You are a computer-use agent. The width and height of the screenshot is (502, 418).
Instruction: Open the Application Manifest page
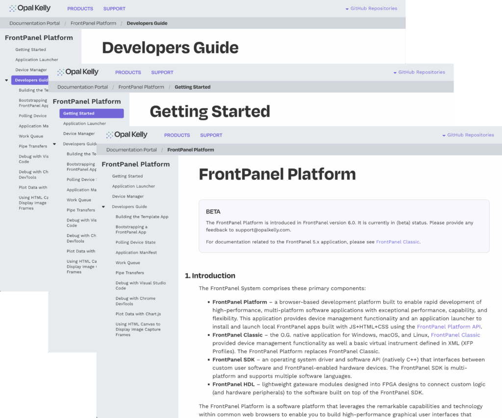(136, 252)
